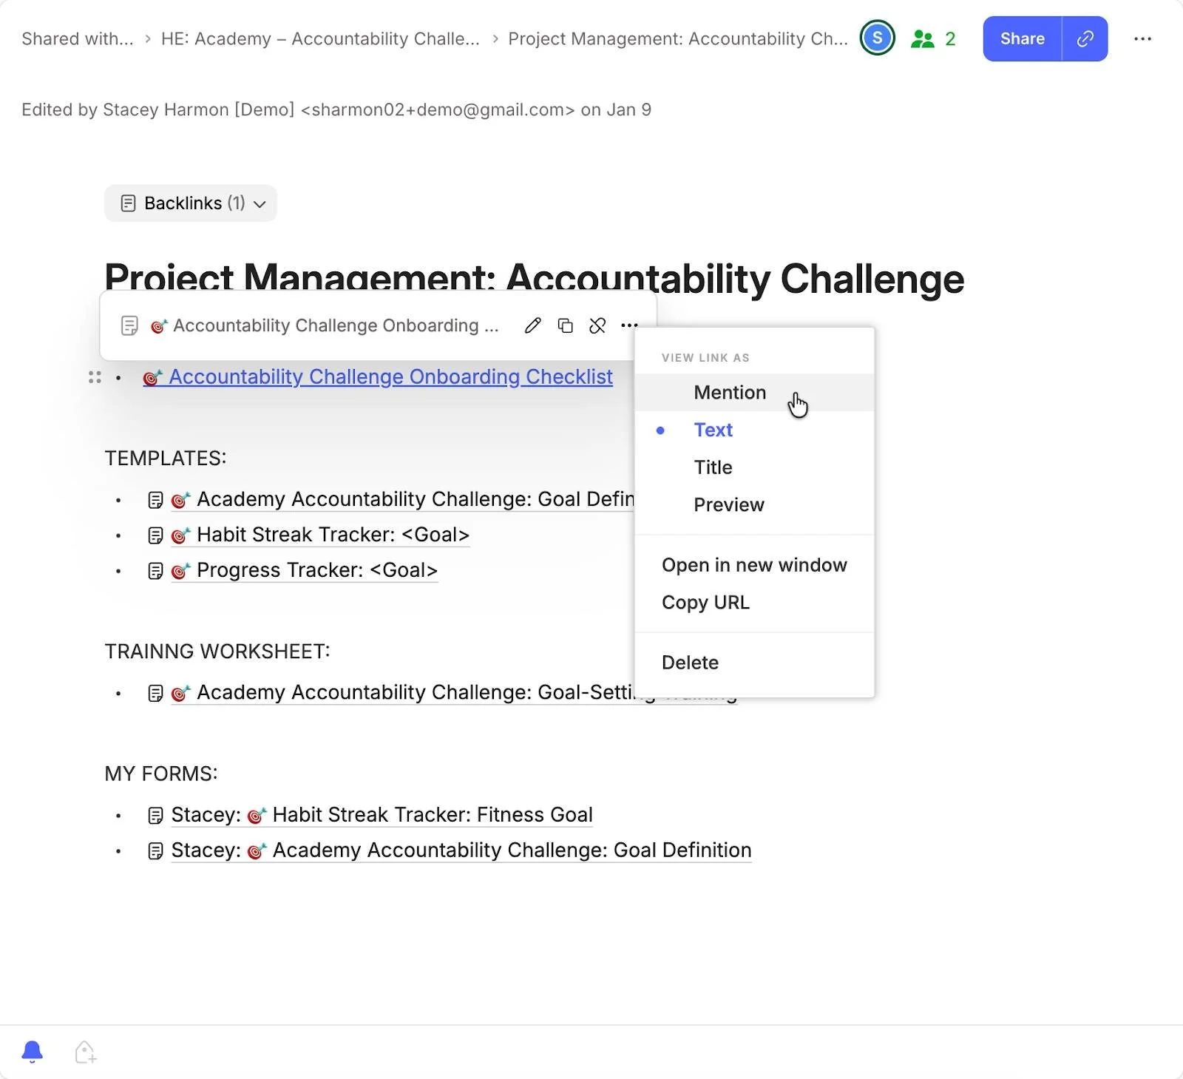This screenshot has height=1079, width=1183.
Task: Click the Backlinks document icon
Action: (128, 203)
